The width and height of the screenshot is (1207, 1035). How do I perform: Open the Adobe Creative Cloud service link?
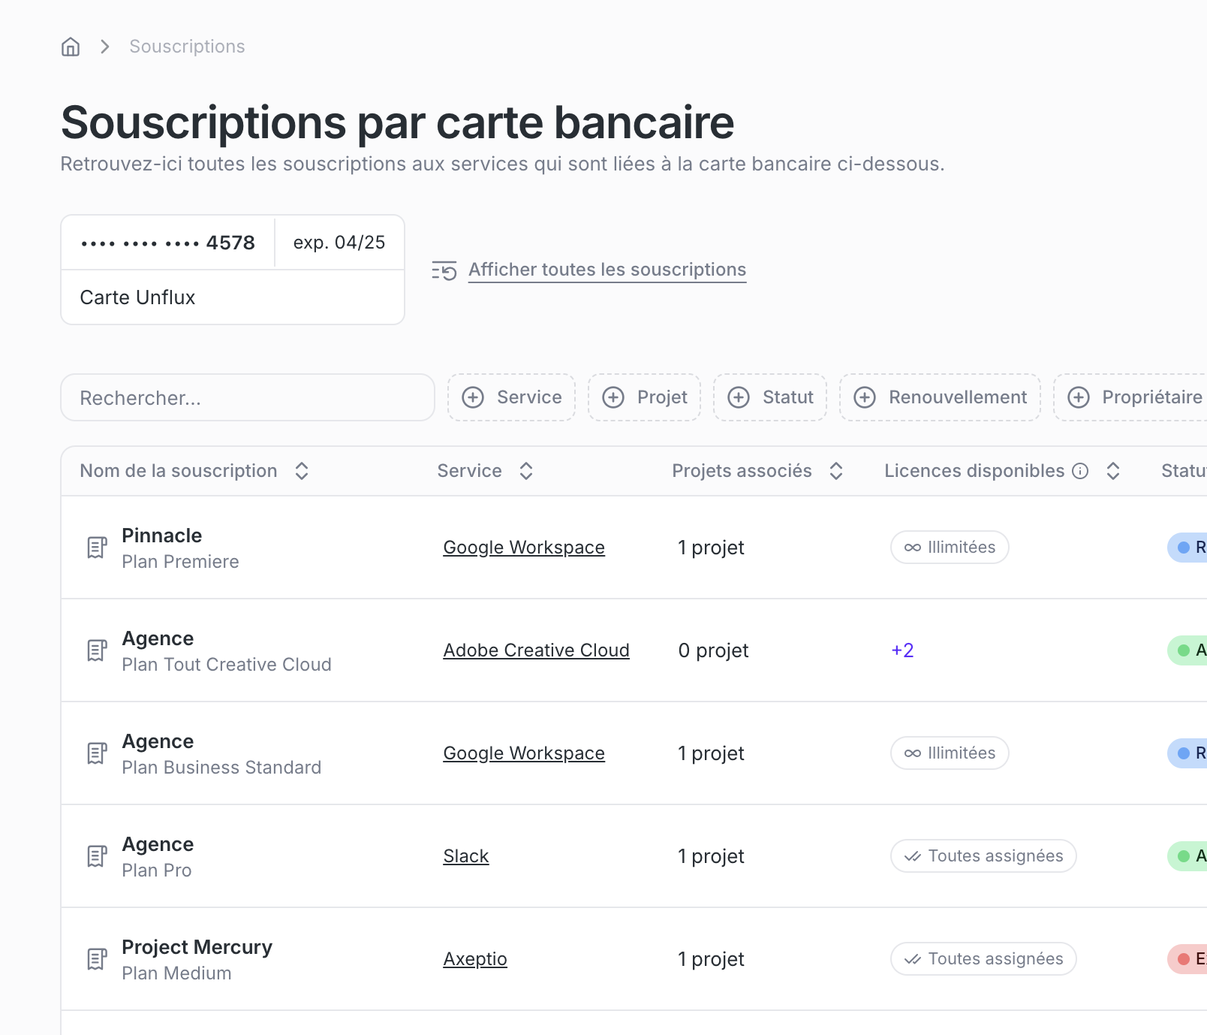point(536,650)
